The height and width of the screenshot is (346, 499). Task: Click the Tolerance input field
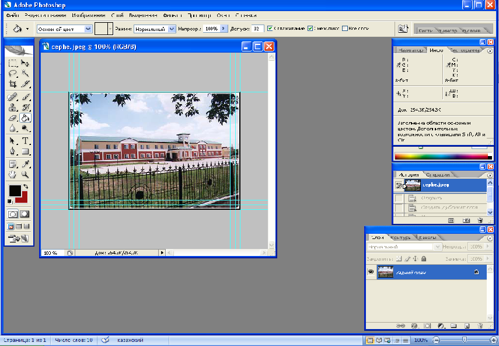point(257,29)
